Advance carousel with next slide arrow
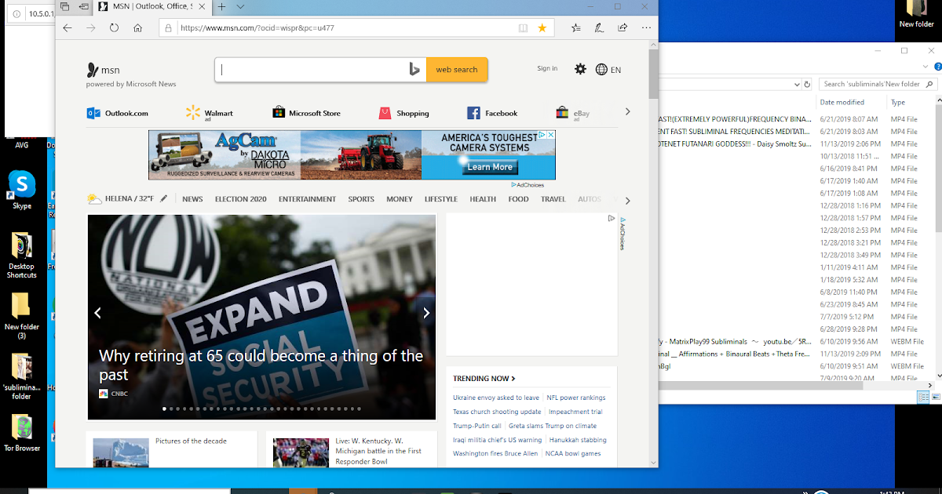 (x=426, y=313)
